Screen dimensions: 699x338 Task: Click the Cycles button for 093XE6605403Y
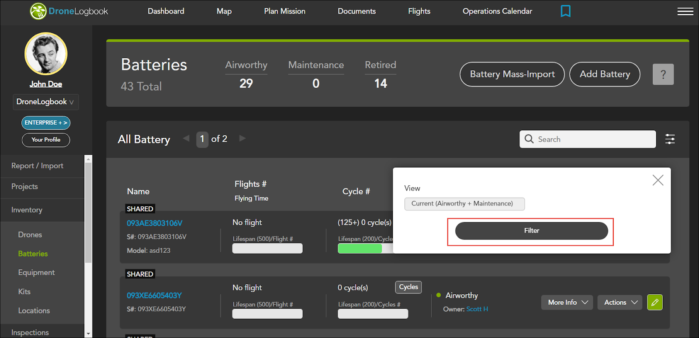tap(408, 287)
